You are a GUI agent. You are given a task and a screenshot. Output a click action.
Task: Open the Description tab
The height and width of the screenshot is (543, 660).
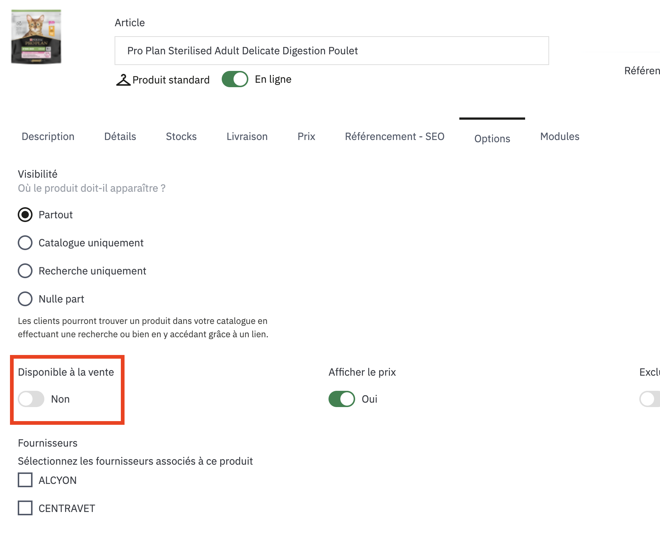(x=48, y=137)
